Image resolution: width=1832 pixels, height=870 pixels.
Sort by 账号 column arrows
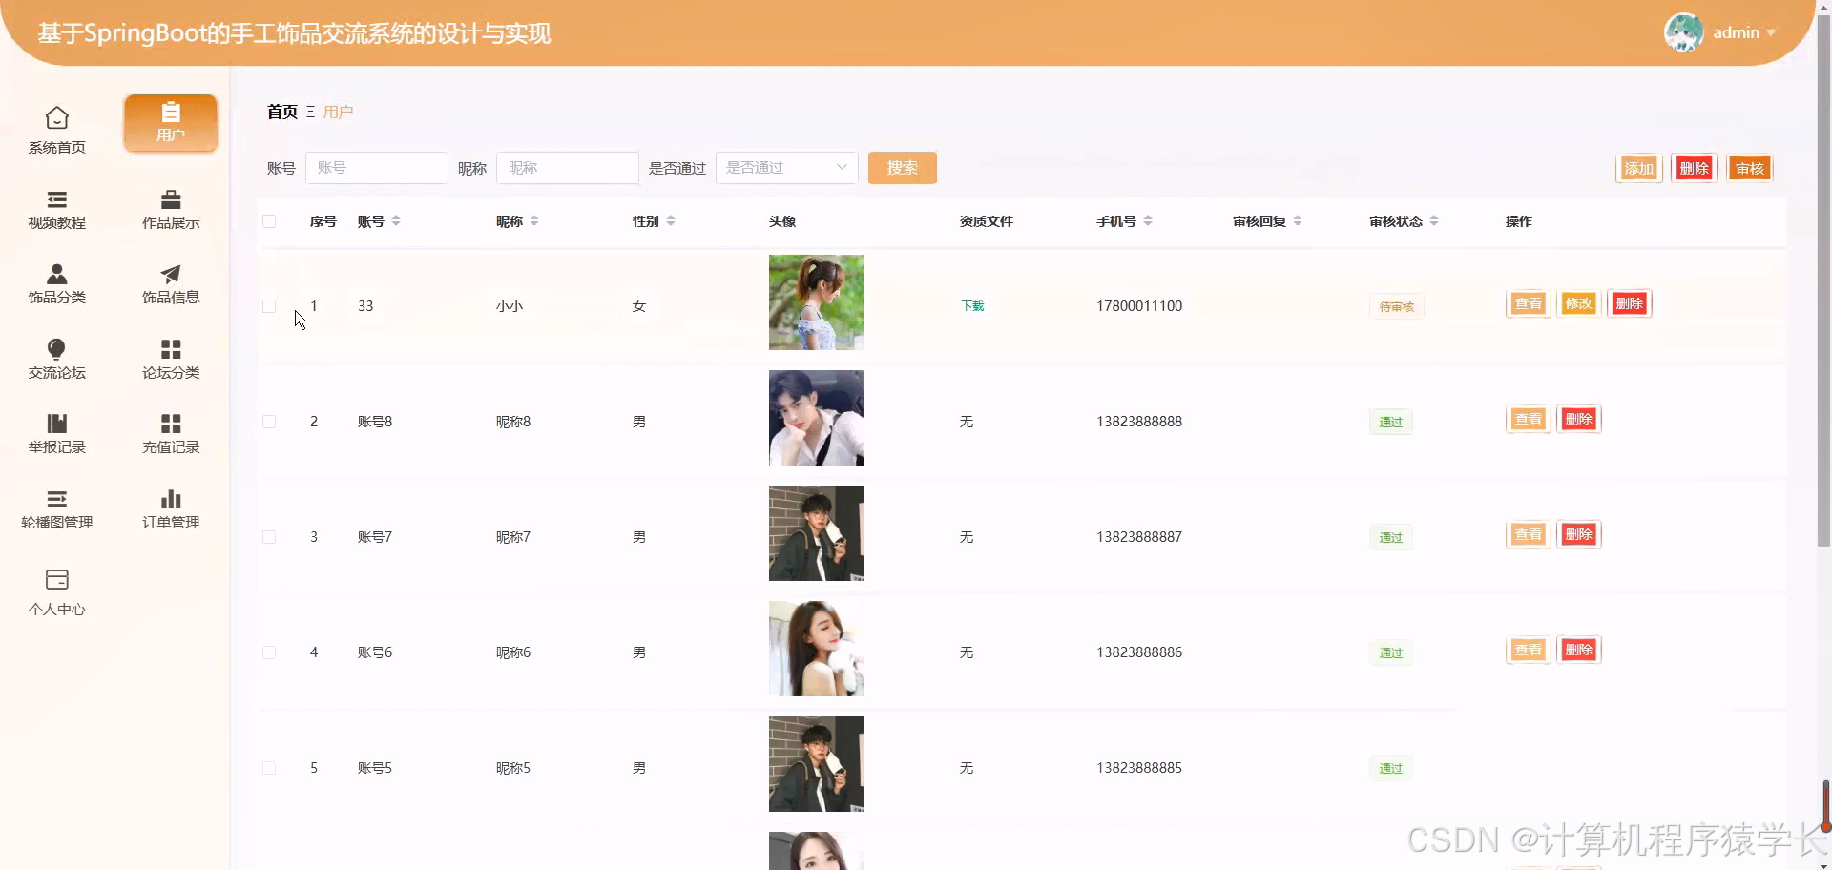396,221
